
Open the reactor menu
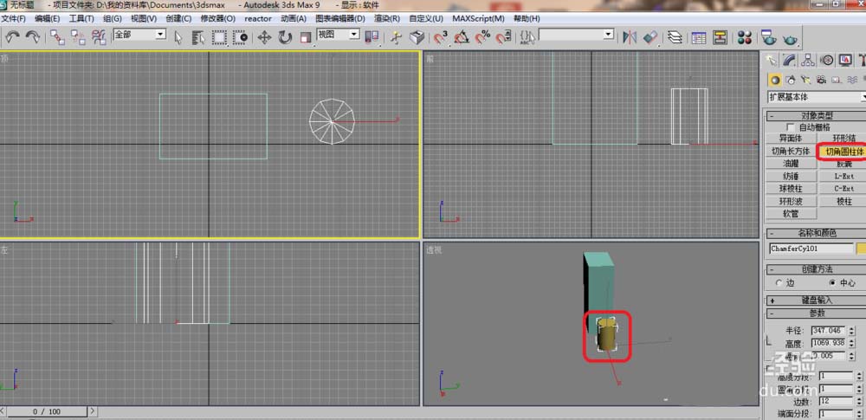[x=258, y=18]
